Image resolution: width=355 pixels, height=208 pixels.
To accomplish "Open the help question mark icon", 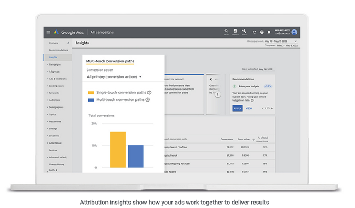I will click(262, 32).
